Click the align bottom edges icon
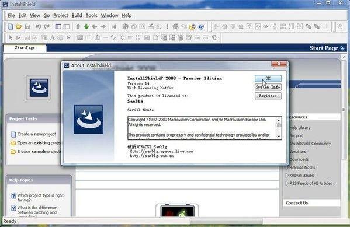350x227 pixels. click(241, 27)
